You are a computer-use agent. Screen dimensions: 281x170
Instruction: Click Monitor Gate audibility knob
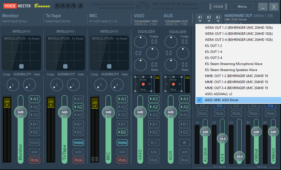[x=29, y=85]
